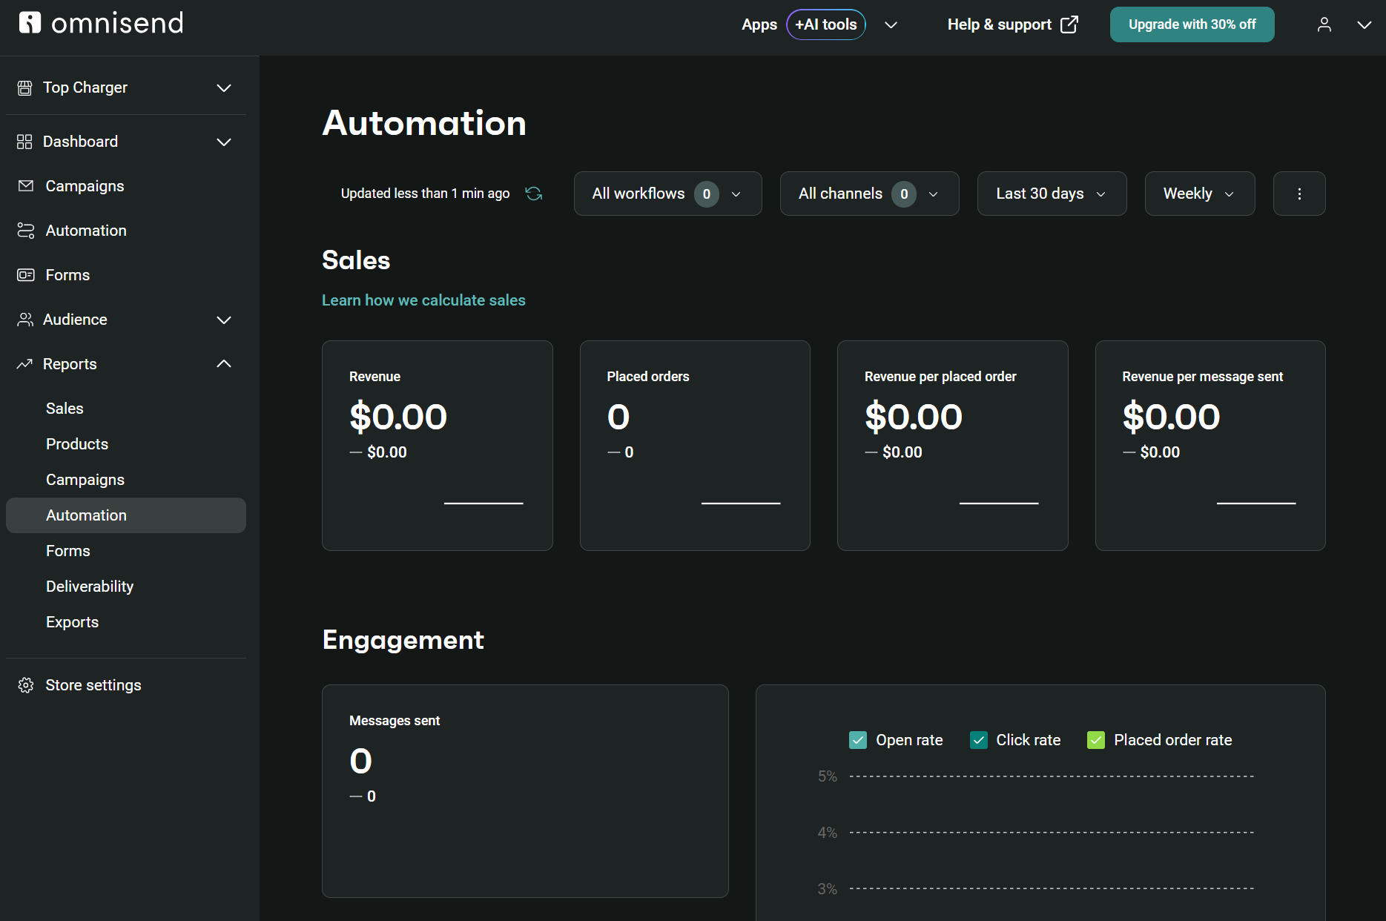This screenshot has height=921, width=1386.
Task: Click the Automation workflow icon in sidebar
Action: (x=26, y=231)
